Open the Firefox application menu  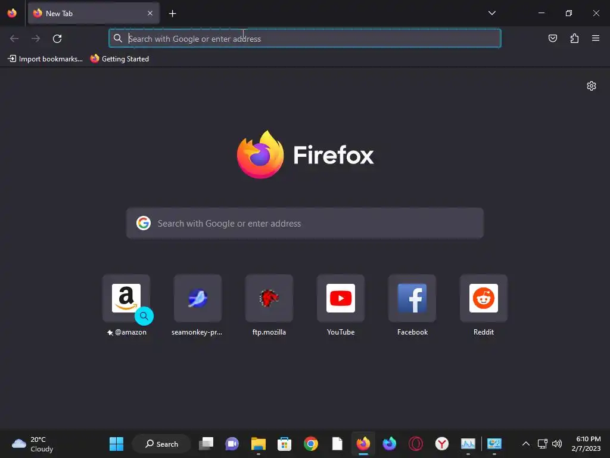coord(596,38)
